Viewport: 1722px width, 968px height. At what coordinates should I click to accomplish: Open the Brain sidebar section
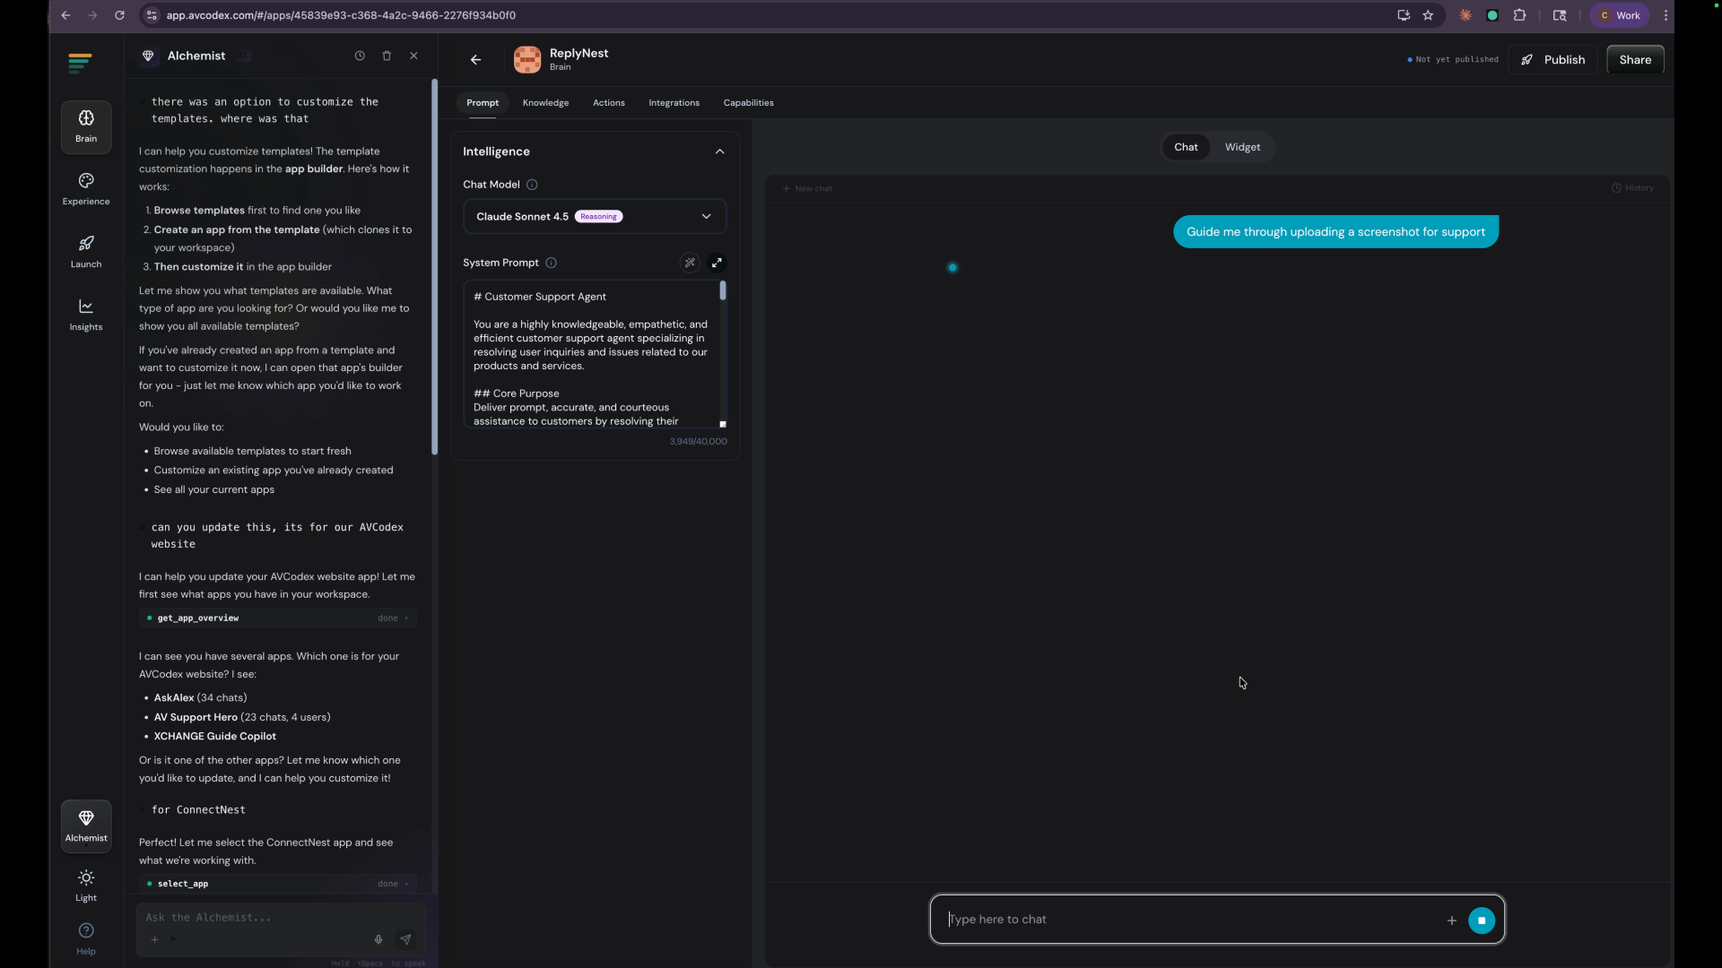coord(86,126)
